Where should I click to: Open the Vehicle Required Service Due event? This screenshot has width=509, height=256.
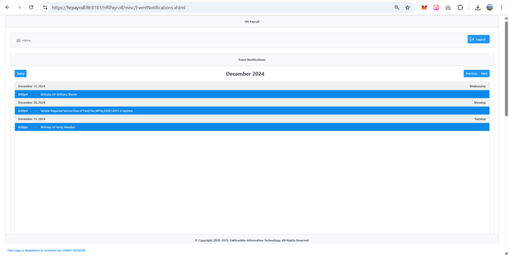click(x=87, y=111)
